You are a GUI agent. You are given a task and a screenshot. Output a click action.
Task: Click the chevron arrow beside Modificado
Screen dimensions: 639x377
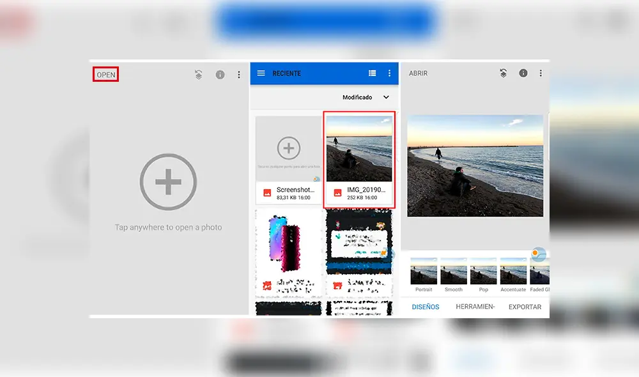click(x=386, y=98)
